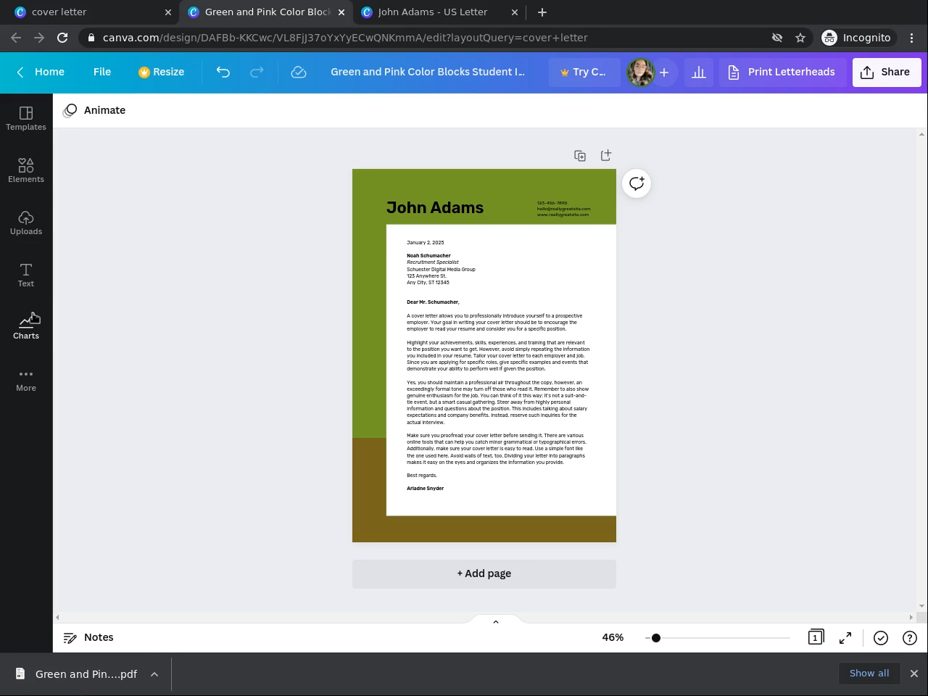Expand the page thumbnails drawer chevron

point(496,621)
